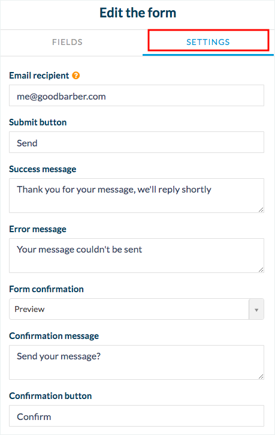Click the "Confirmation button" label text
The width and height of the screenshot is (275, 435).
tap(50, 396)
